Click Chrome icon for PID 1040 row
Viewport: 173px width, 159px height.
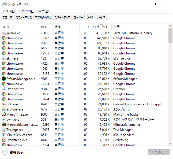pos(4,68)
